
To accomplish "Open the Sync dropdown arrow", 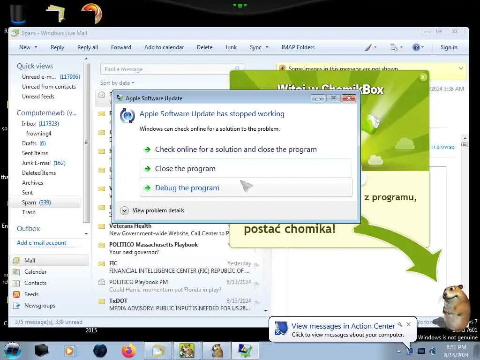I will point(267,47).
